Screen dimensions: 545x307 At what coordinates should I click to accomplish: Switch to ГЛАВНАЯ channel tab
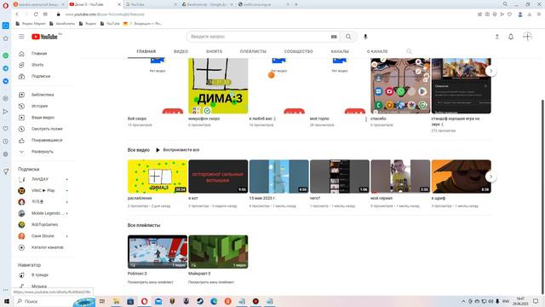coord(146,51)
